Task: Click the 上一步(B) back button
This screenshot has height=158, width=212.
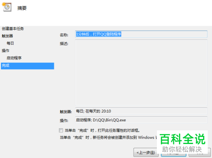Action: (145, 152)
